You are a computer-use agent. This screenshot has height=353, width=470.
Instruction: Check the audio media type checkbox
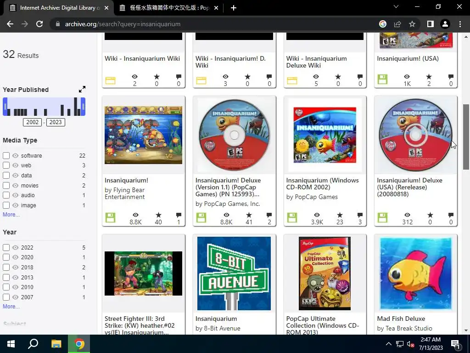[x=6, y=195]
